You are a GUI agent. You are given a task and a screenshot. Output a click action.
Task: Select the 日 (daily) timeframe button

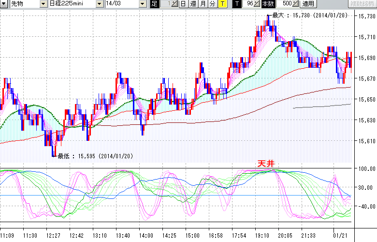[x=183, y=4]
